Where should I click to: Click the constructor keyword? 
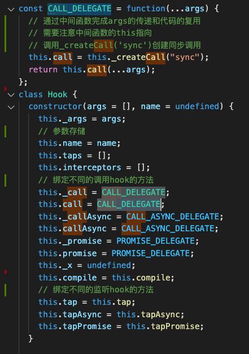pos(55,106)
